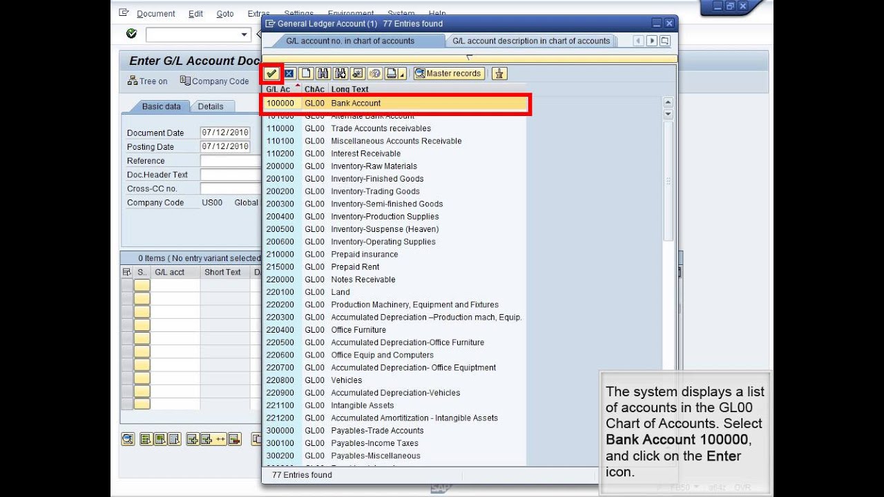
Task: Click the Master records button
Action: (449, 74)
